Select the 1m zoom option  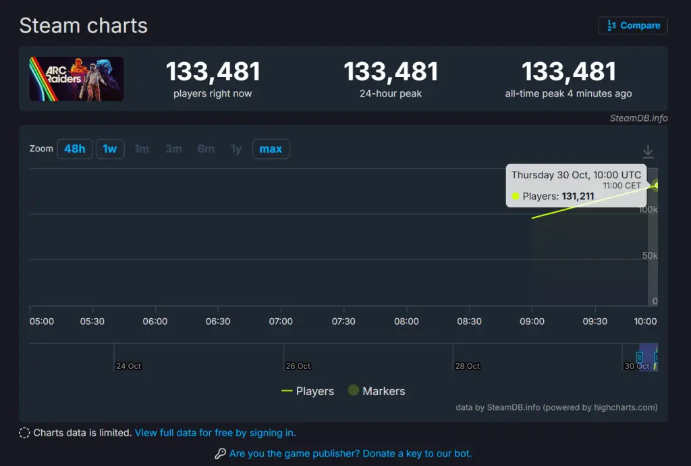142,149
